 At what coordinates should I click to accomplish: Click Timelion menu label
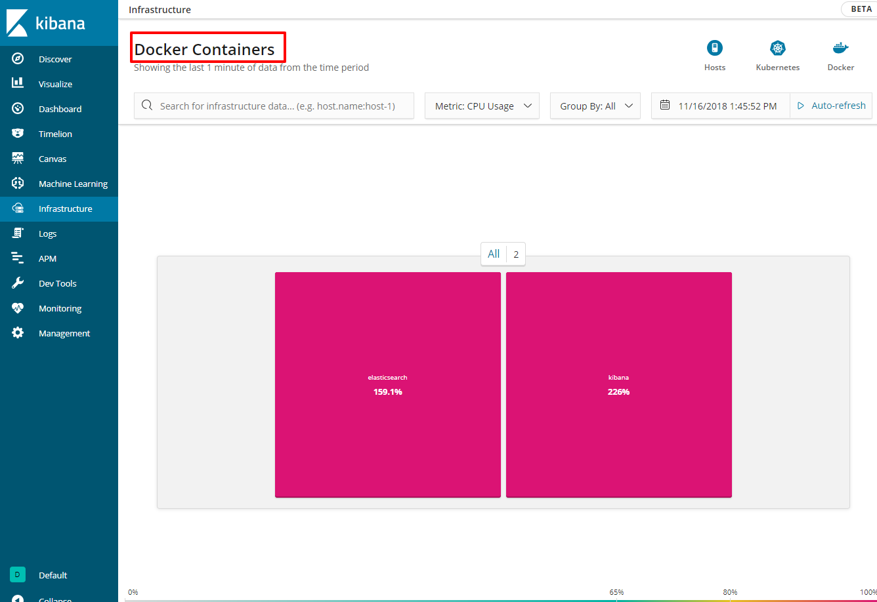click(55, 134)
